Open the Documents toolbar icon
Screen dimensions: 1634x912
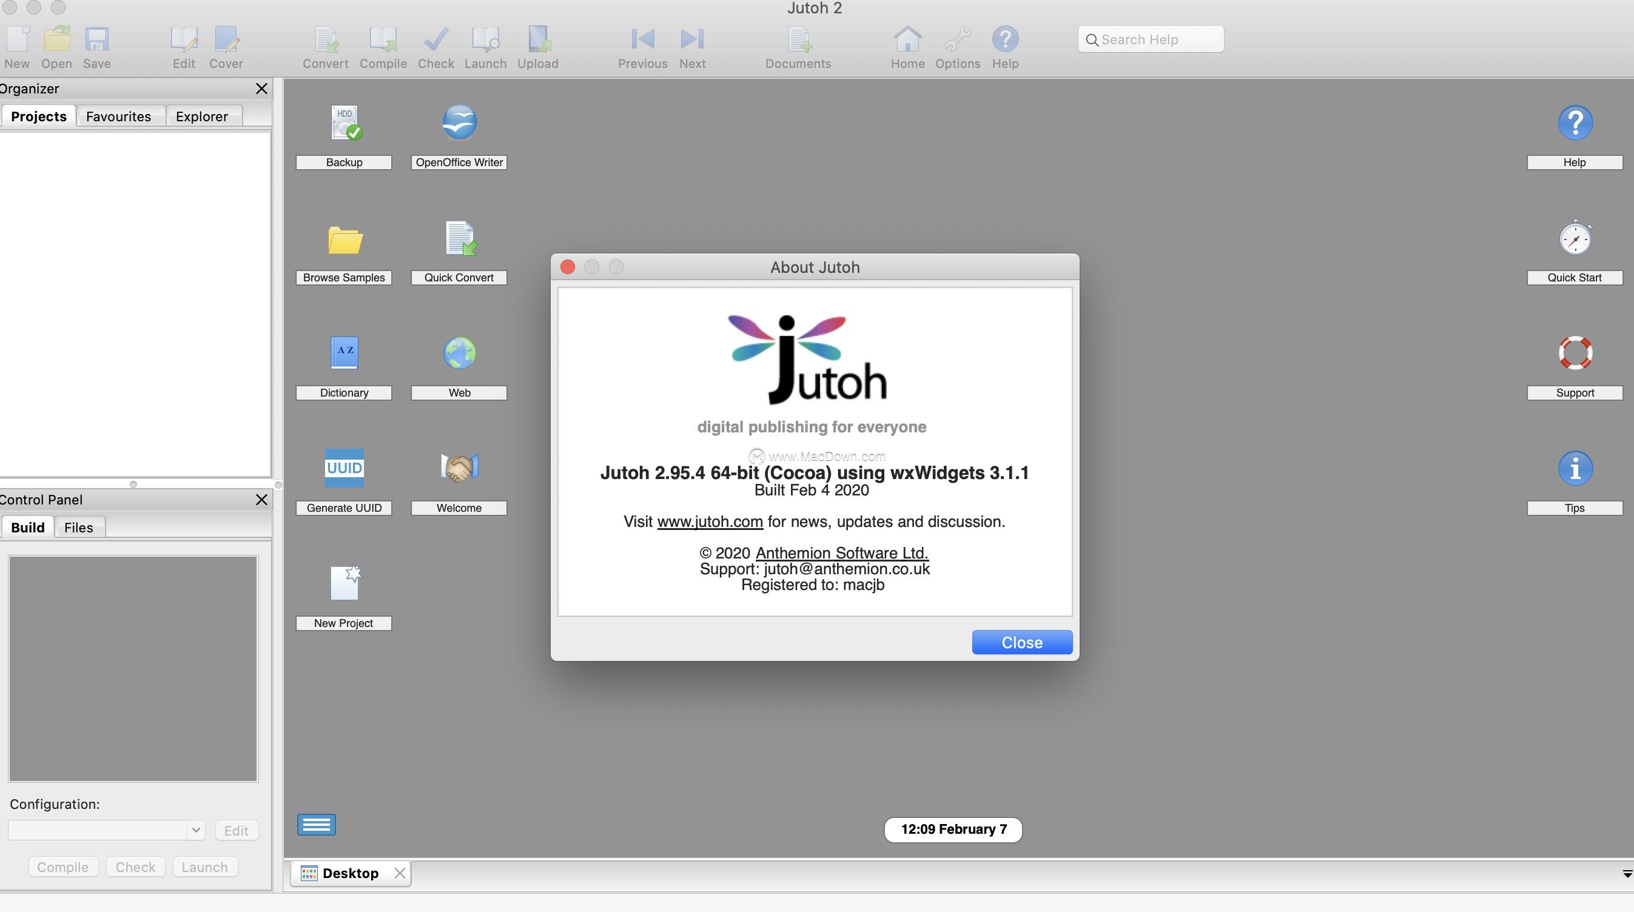click(x=799, y=39)
